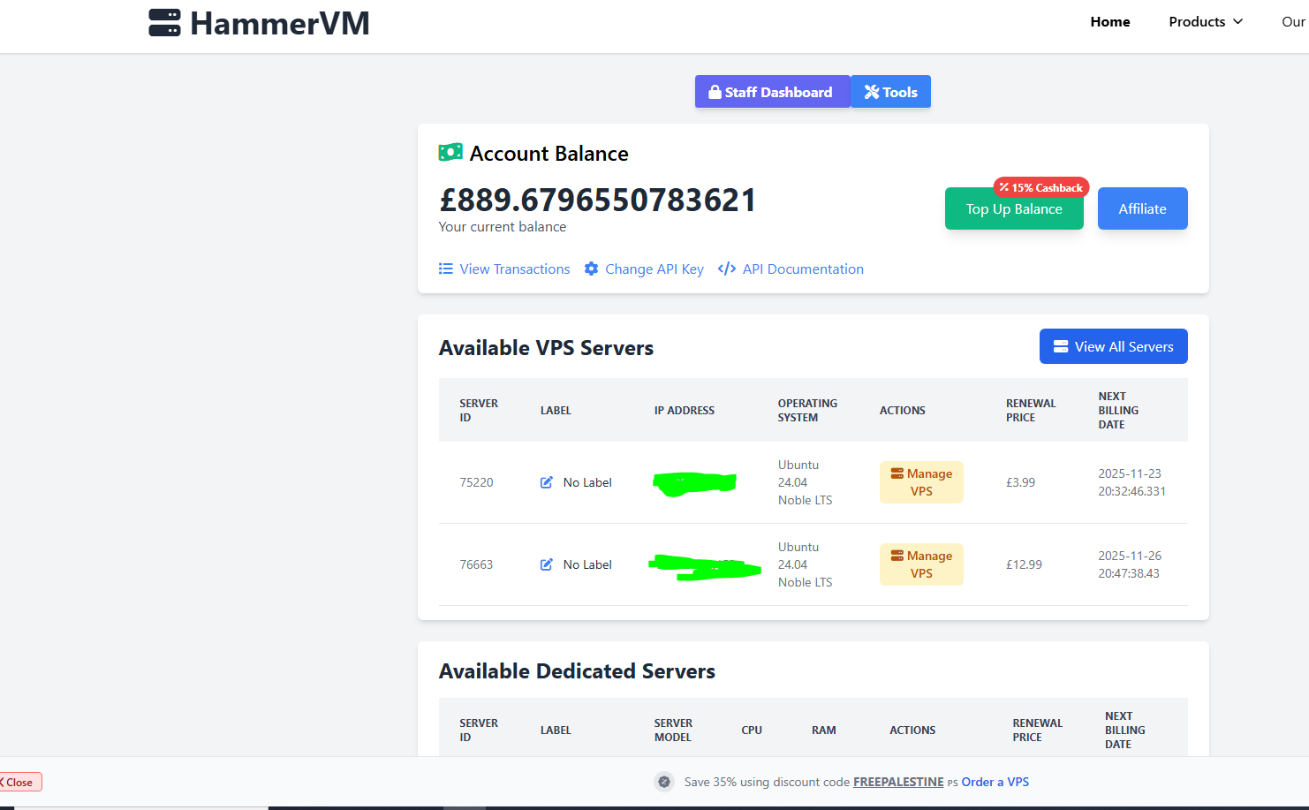Follow the Order a VPS link
1309x810 pixels.
pos(995,782)
